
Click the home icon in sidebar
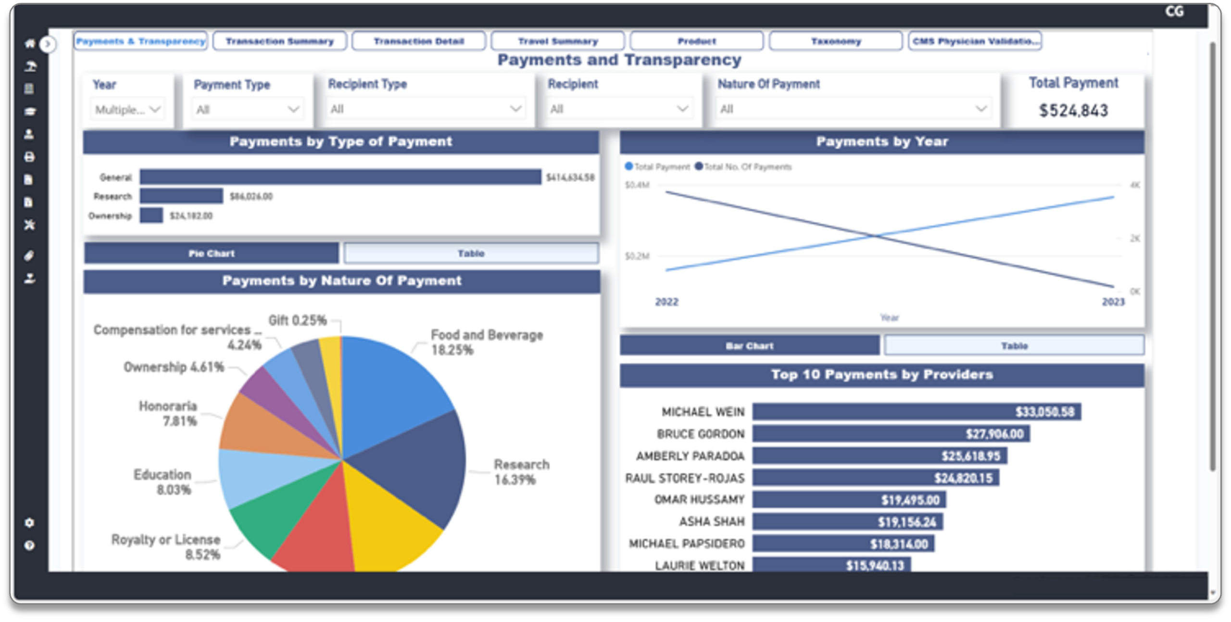tap(30, 44)
